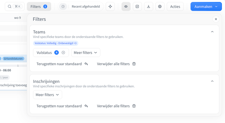Viewport: 225px width, 123px height.
Task: Close the Filters panel
Action: 216,19
